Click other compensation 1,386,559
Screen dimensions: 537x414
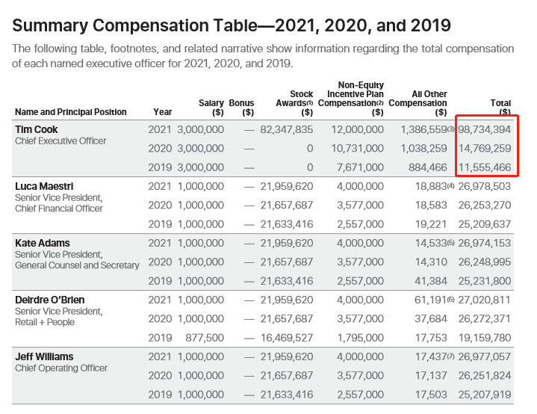423,129
